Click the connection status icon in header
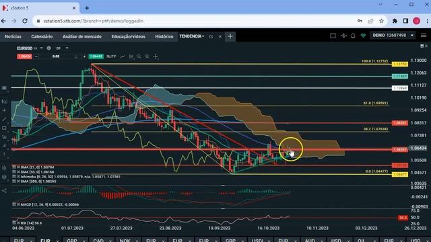The height and width of the screenshot is (242, 431). tap(343, 36)
